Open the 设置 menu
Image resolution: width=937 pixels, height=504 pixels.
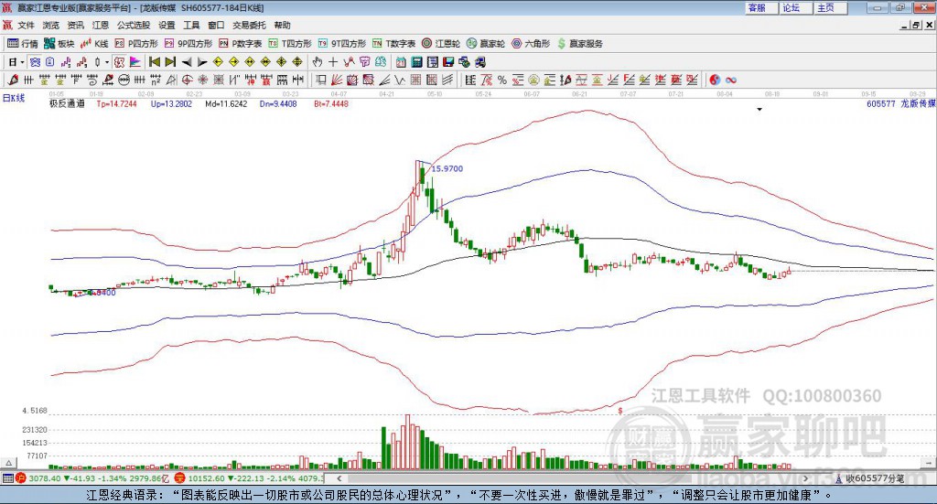tap(167, 25)
